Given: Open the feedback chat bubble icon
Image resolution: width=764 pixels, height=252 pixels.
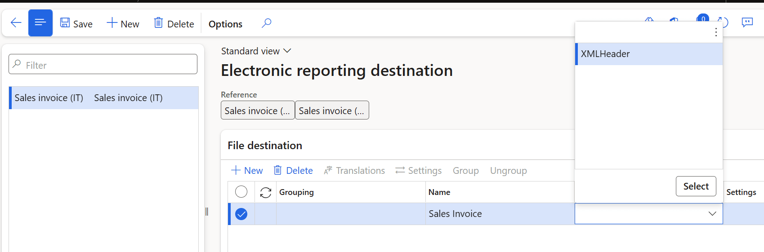Looking at the screenshot, I should coord(747,22).
